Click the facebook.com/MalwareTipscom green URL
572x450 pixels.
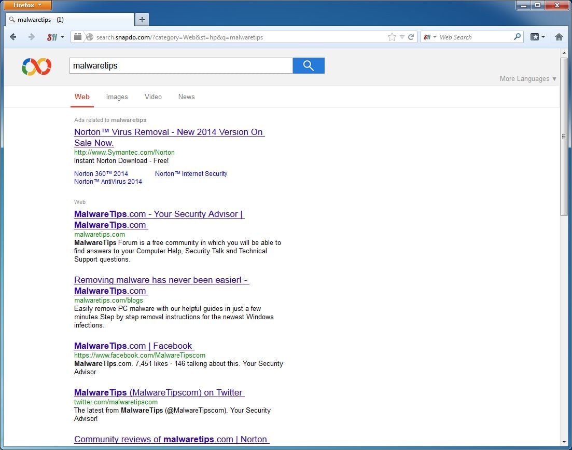tap(139, 356)
